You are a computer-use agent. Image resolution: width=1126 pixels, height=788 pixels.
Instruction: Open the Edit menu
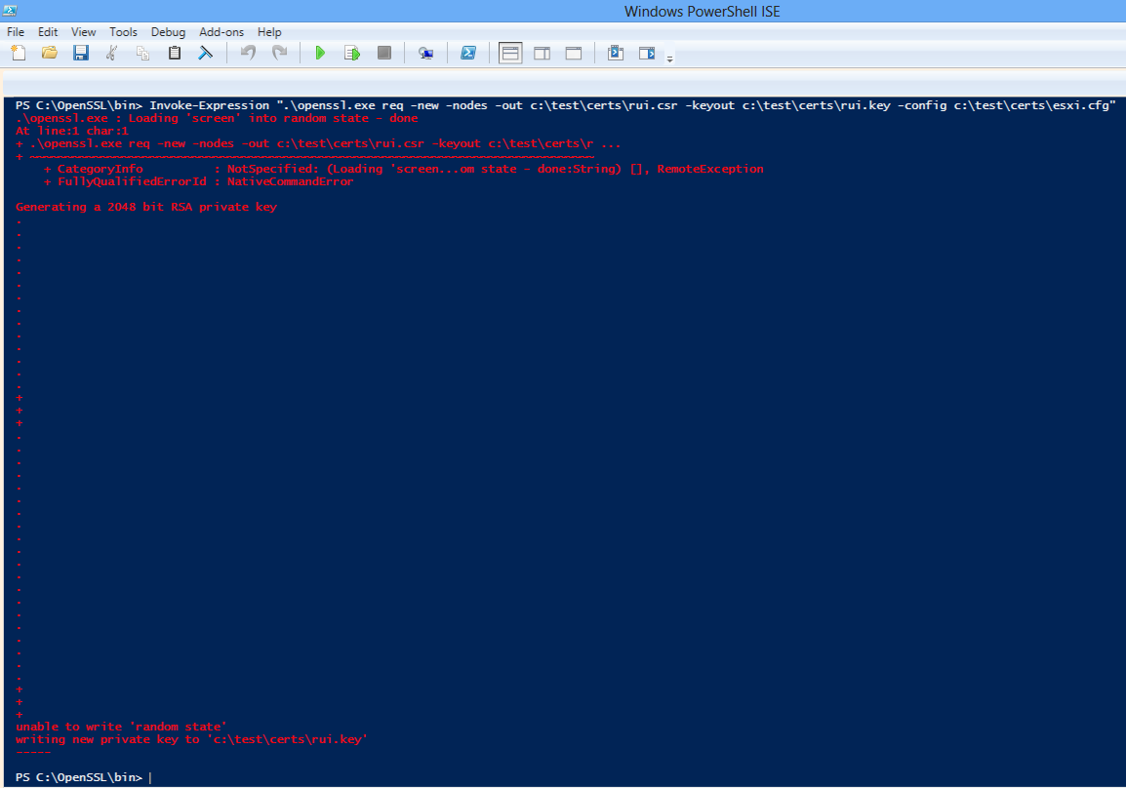[48, 32]
